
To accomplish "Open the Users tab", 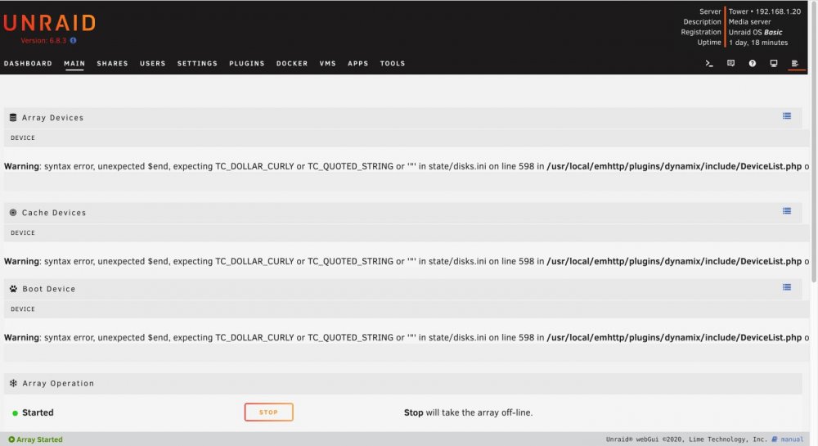I will (152, 63).
